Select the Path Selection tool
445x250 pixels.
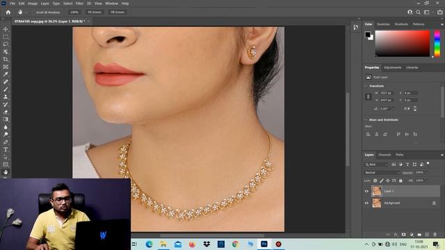pos(6,157)
